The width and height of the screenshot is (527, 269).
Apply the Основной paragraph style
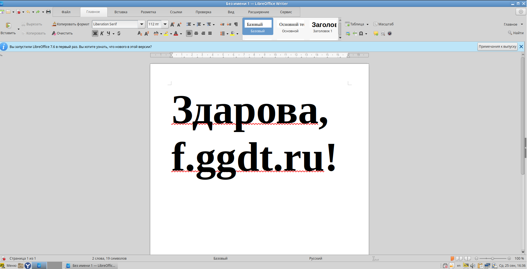[x=290, y=27]
